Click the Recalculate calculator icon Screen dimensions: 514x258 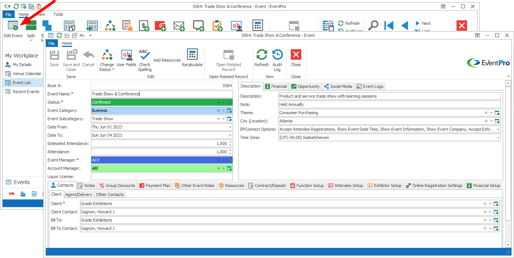tap(192, 55)
